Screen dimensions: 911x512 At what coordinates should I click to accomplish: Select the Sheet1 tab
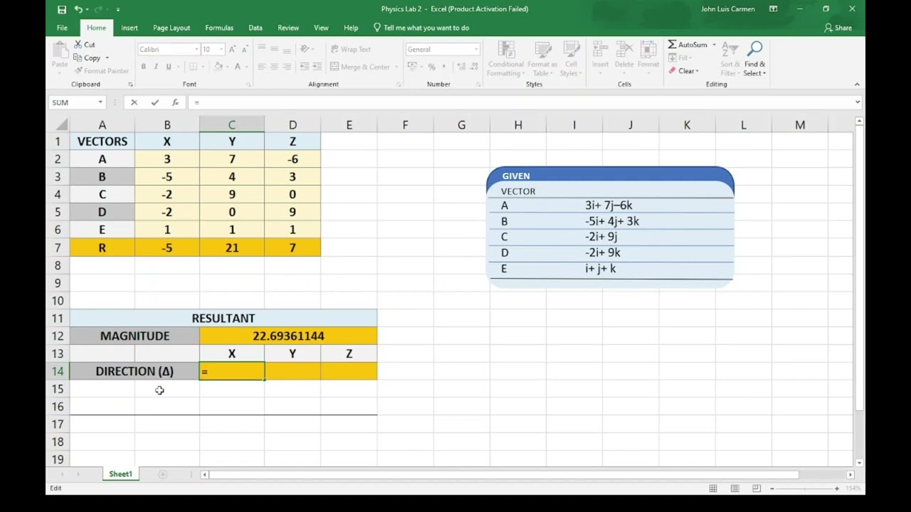click(x=120, y=474)
